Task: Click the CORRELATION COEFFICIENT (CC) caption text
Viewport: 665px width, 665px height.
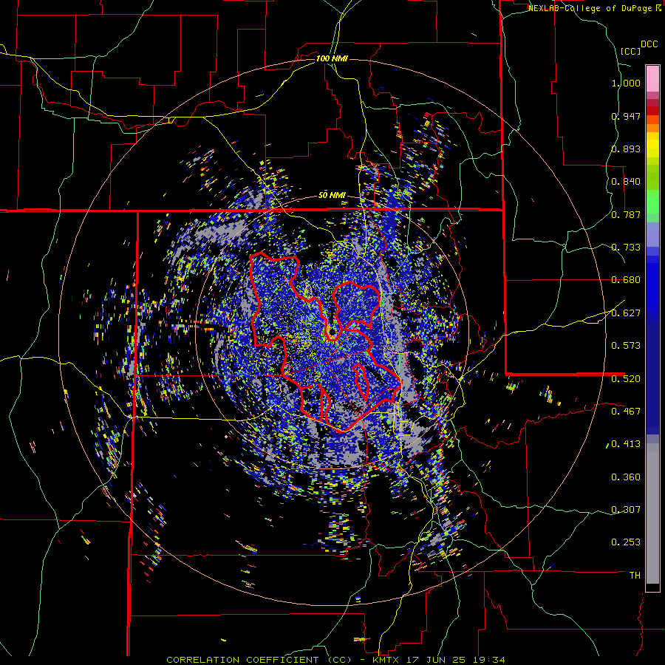Action: (x=259, y=660)
